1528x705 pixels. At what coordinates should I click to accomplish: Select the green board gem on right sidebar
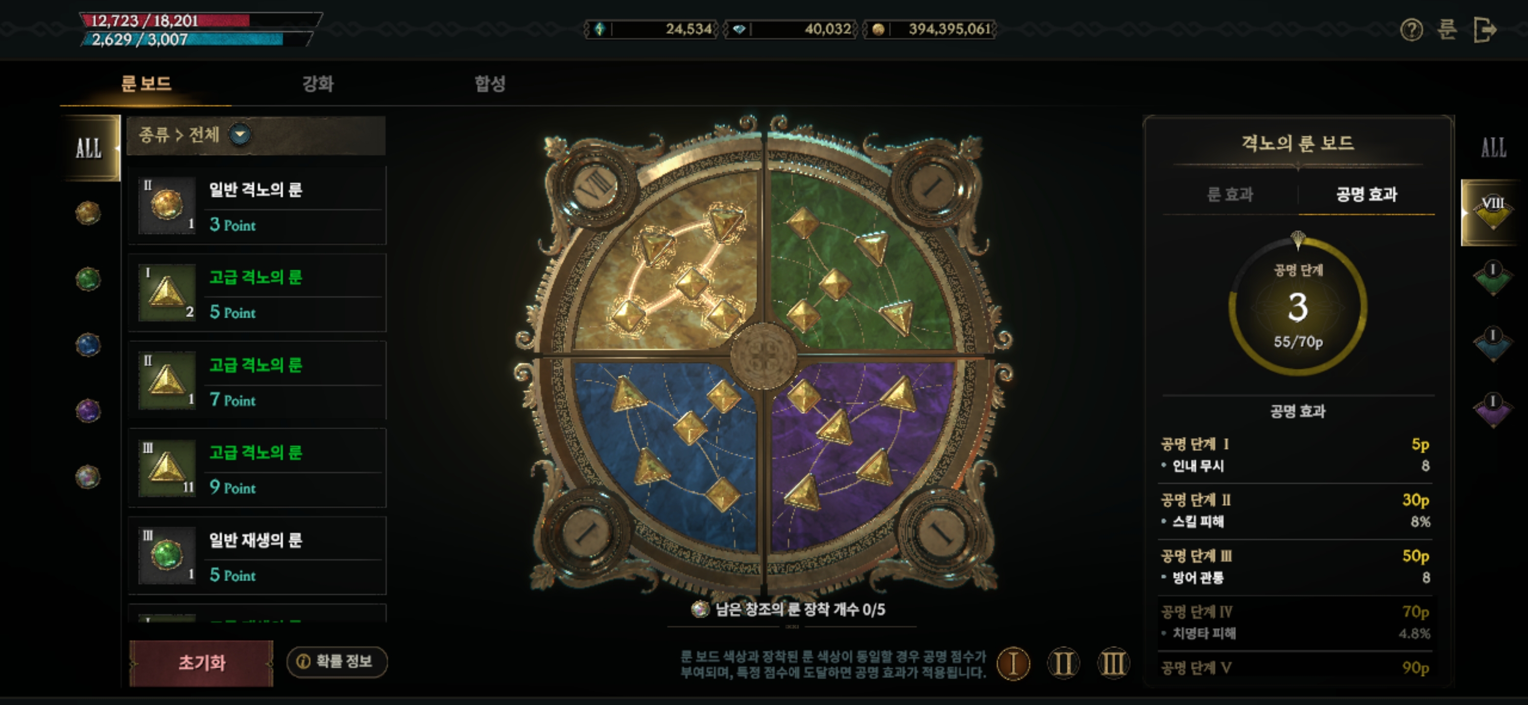(1492, 278)
